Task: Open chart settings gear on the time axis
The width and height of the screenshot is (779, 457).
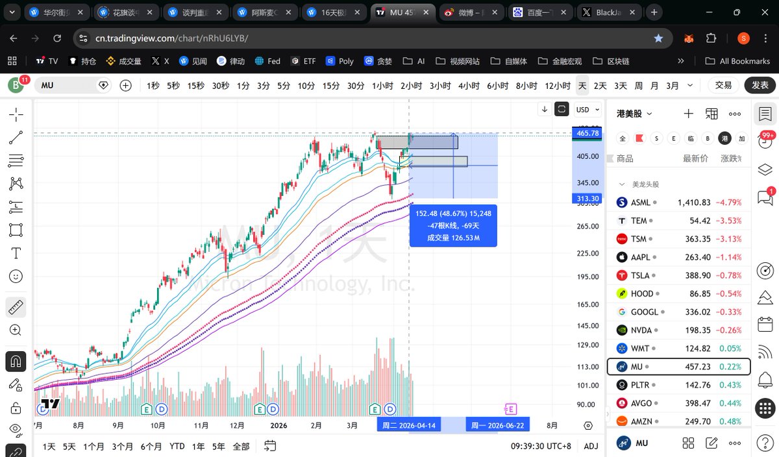Action: (x=588, y=426)
